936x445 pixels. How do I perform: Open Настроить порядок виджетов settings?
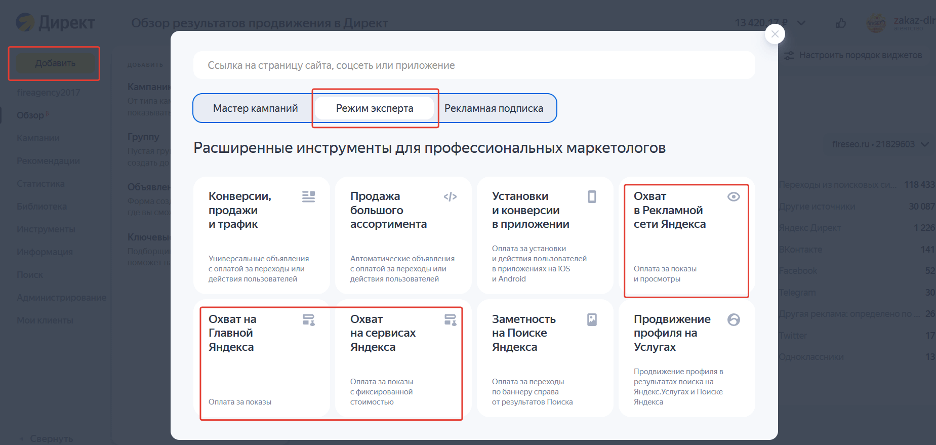853,55
